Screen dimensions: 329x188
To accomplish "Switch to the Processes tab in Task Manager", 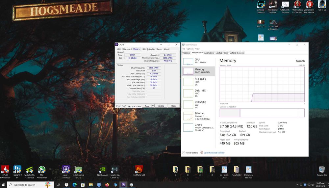I will coord(186,53).
